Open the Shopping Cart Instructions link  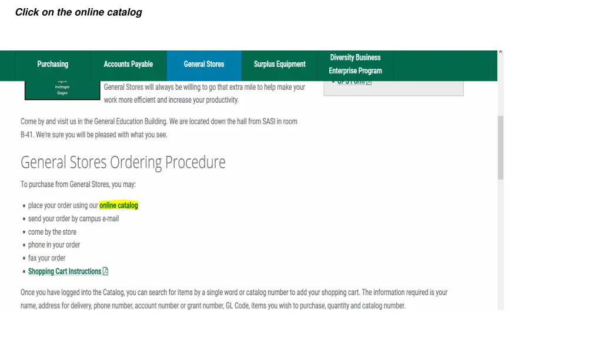tap(65, 271)
